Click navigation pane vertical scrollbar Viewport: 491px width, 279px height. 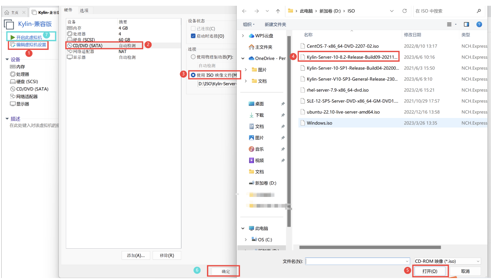(289, 131)
